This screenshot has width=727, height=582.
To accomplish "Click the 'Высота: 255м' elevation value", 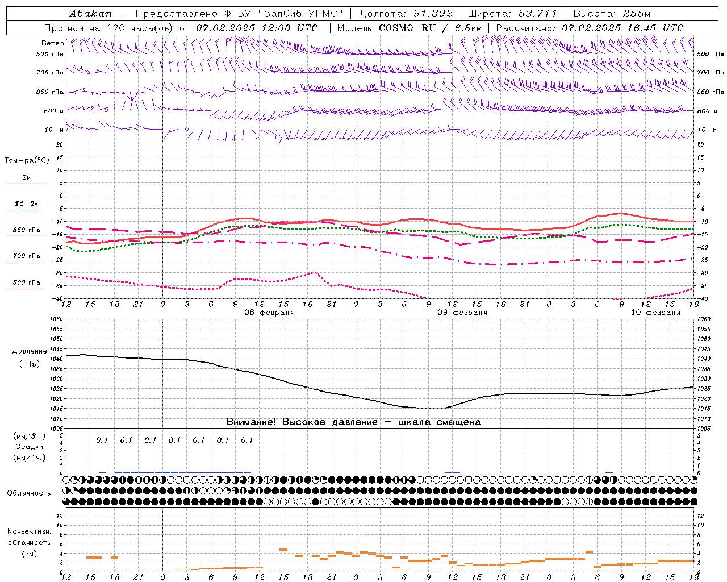I will [x=612, y=14].
